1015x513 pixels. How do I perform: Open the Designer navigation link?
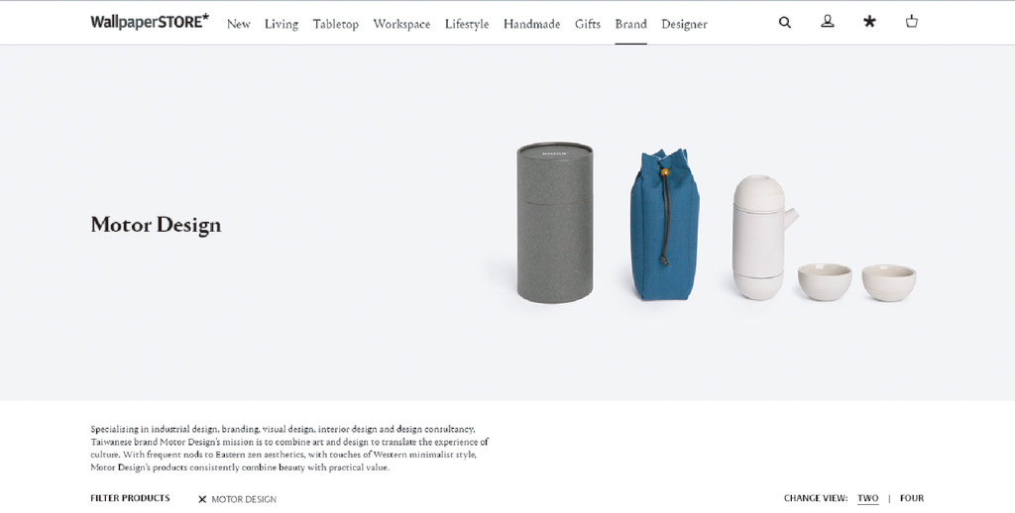684,24
